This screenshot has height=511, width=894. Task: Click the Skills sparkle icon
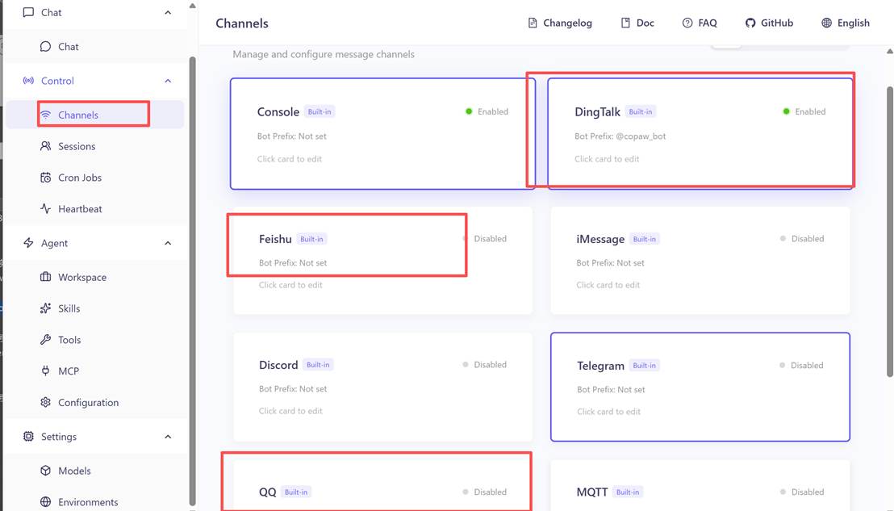point(46,308)
